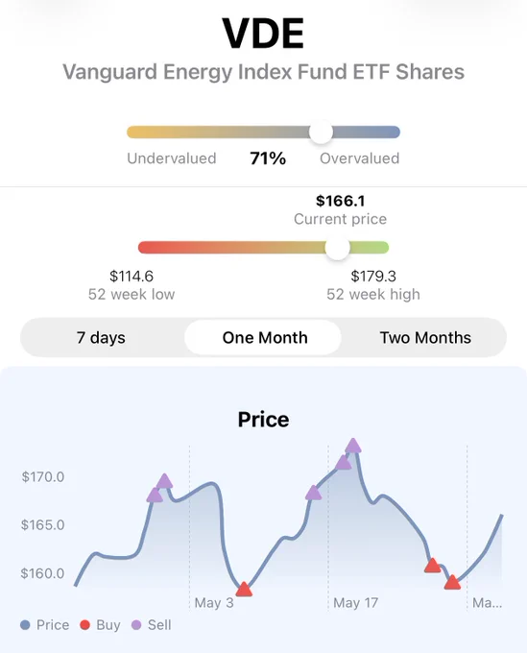Switch to the Two Months tab
The image size is (527, 653).
click(425, 337)
